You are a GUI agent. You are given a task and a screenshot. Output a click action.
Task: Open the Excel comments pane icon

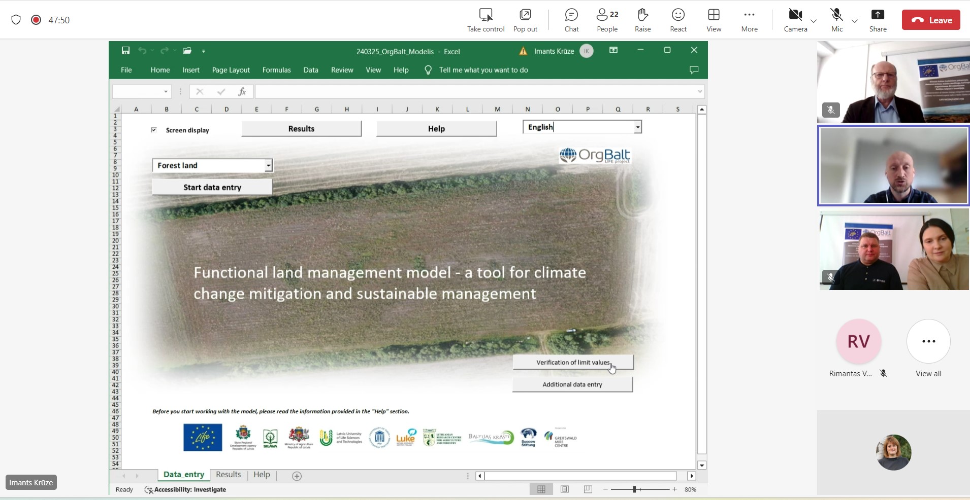[694, 70]
